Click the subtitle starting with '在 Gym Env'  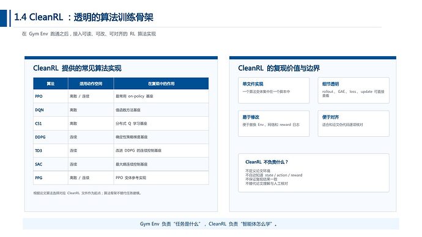click(89, 34)
